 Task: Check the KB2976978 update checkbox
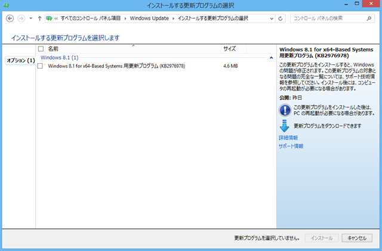coord(40,66)
